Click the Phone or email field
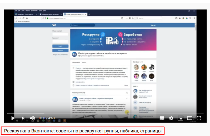This screenshot has width=210, height=136. [x=60, y=34]
